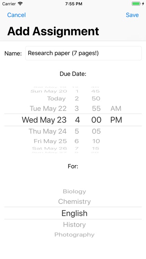Pick Fri May 25 in date wheel
Screen dimensions: 146x259
click(50, 141)
